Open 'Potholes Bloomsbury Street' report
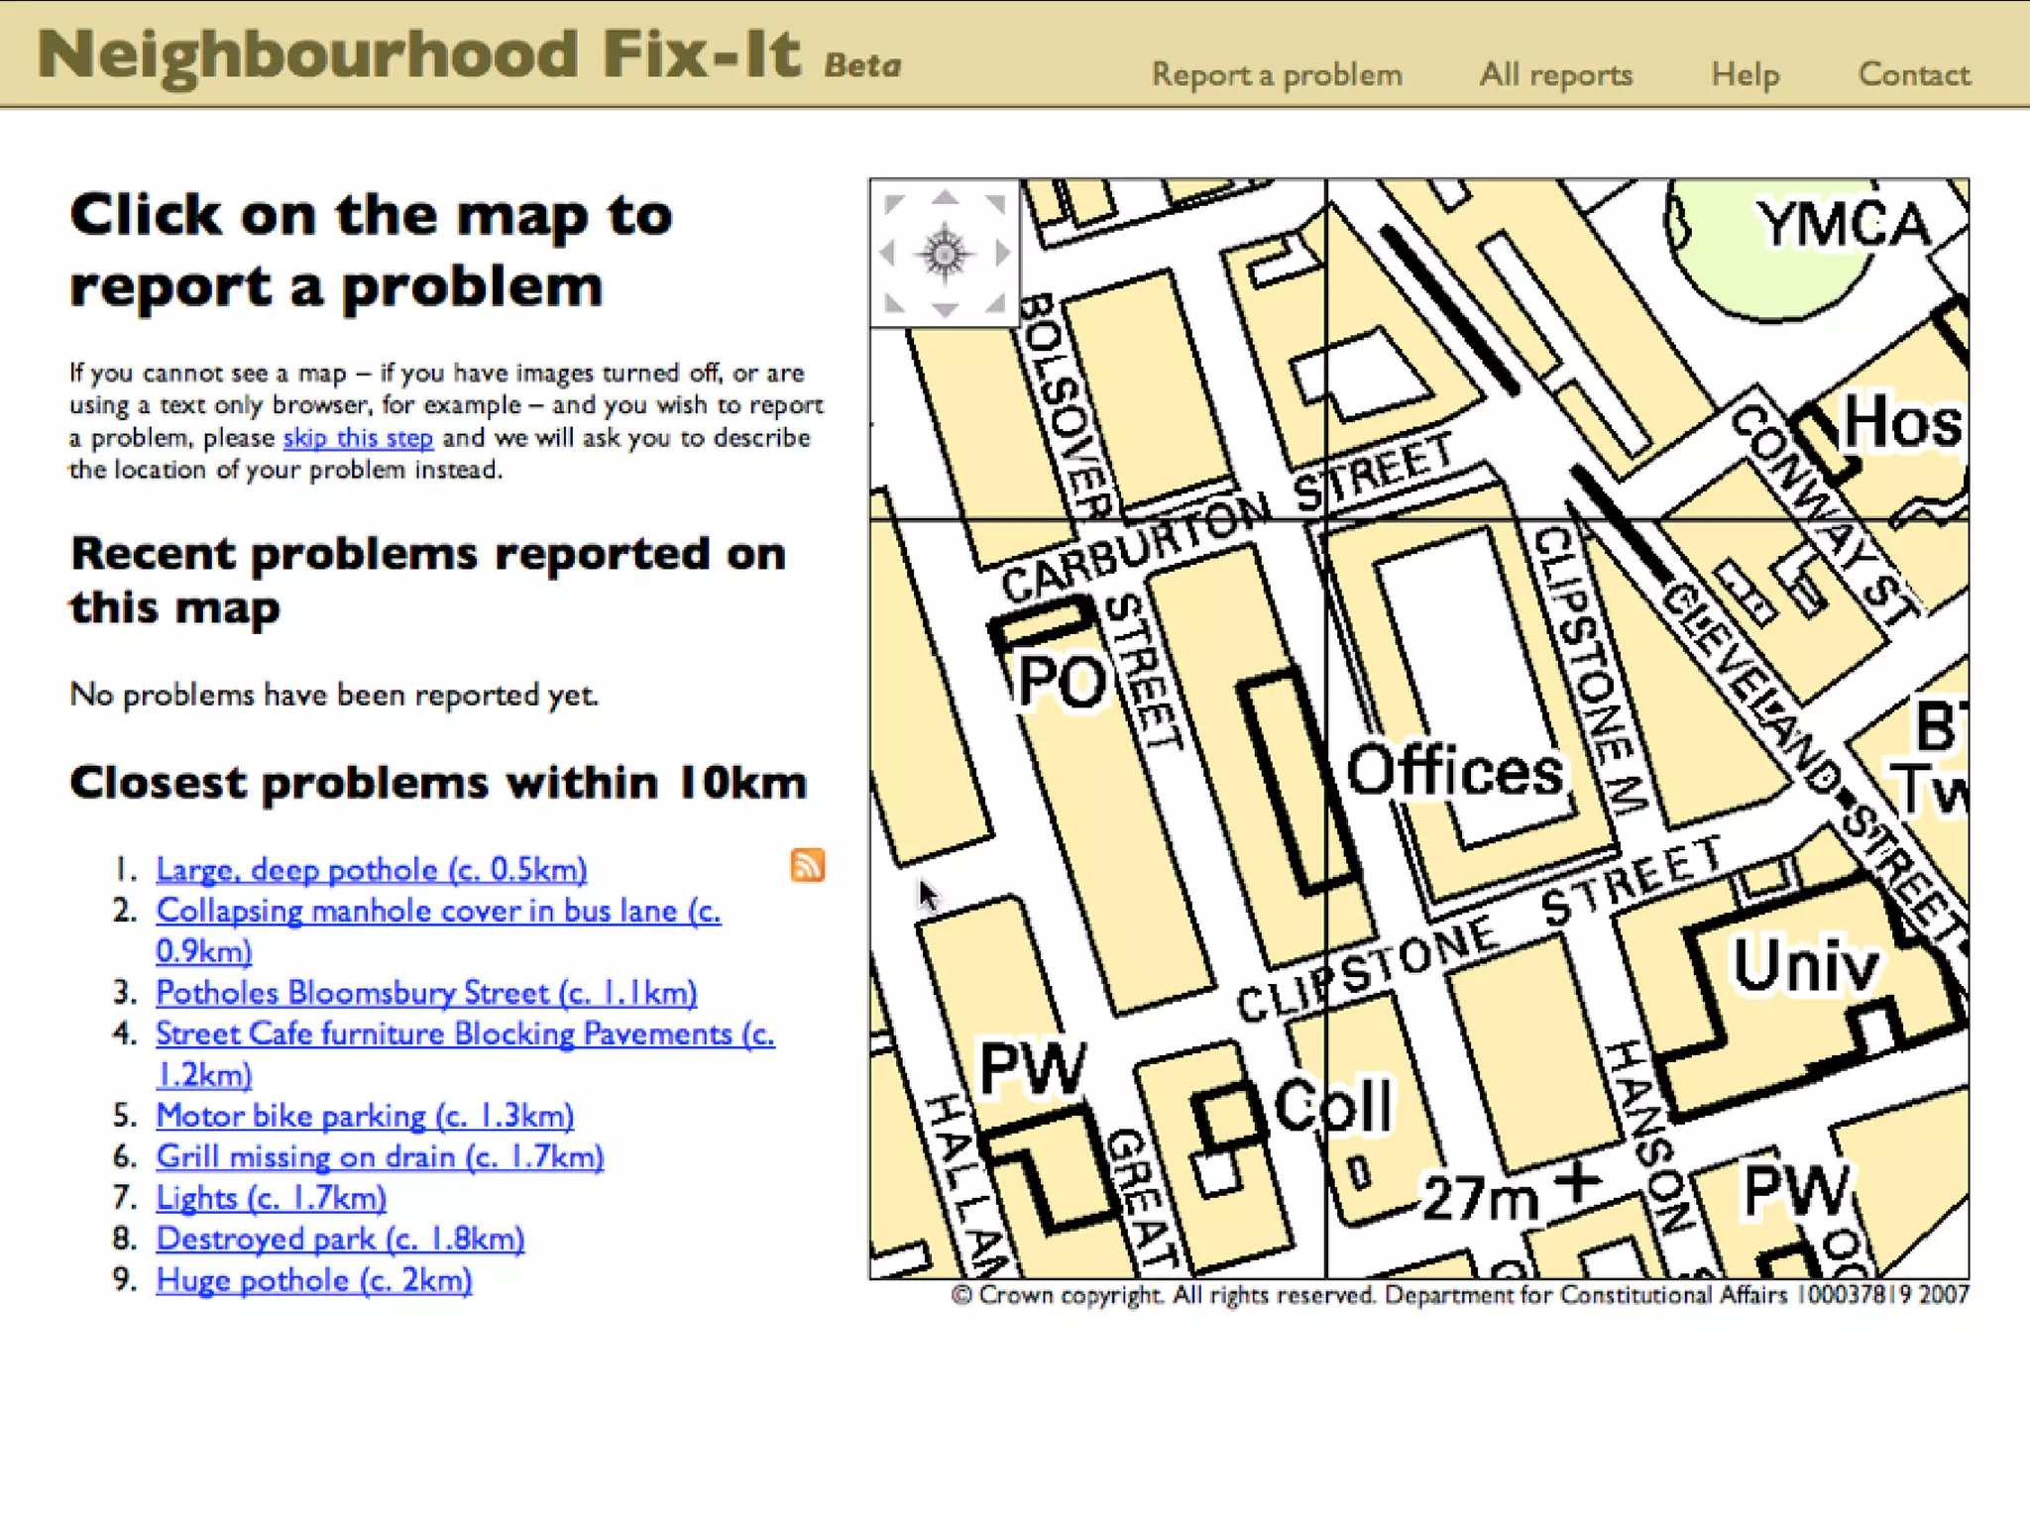The width and height of the screenshot is (2030, 1522). pos(426,993)
